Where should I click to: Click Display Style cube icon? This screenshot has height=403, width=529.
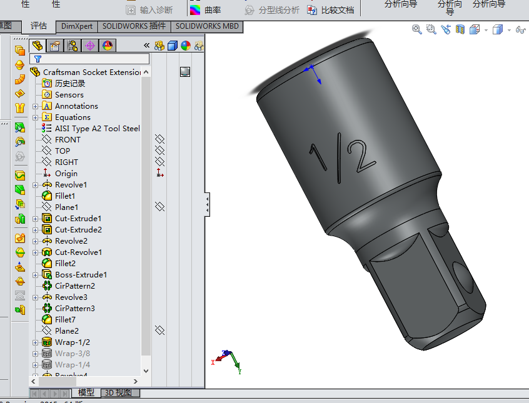pyautogui.click(x=498, y=29)
